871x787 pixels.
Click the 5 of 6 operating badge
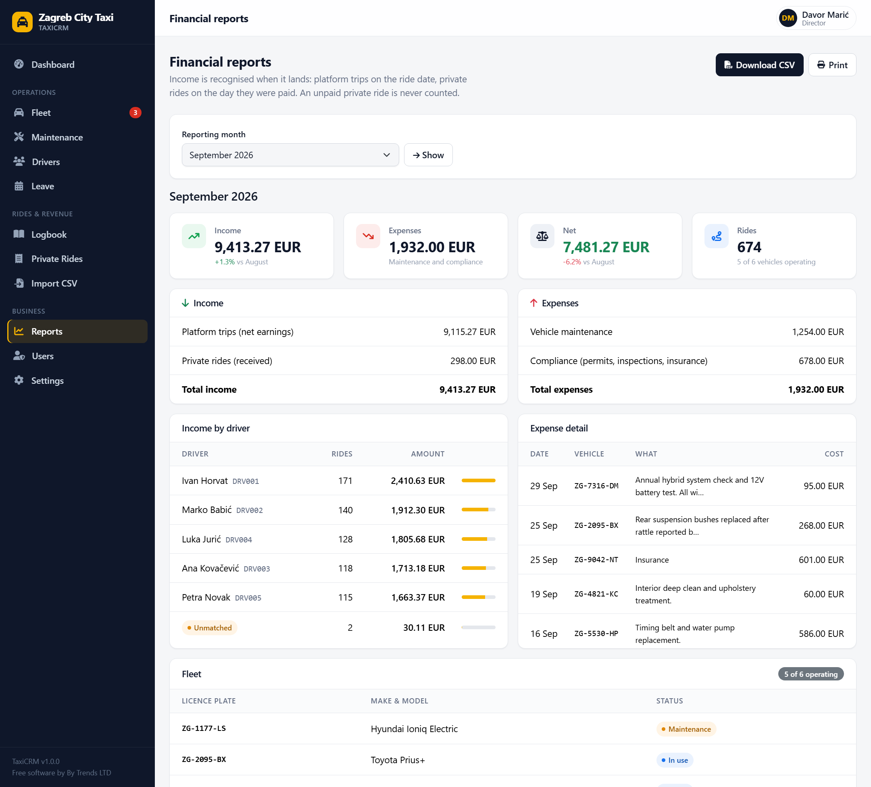811,674
